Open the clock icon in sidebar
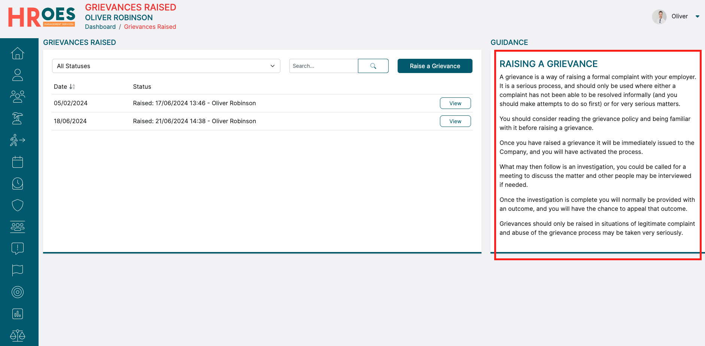 tap(18, 183)
